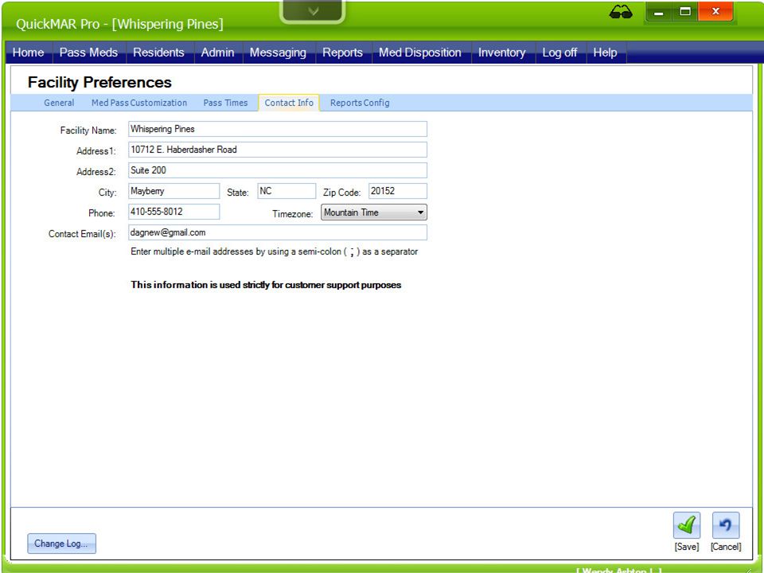764x573 pixels.
Task: Click the customer support purposes notice
Action: (266, 285)
